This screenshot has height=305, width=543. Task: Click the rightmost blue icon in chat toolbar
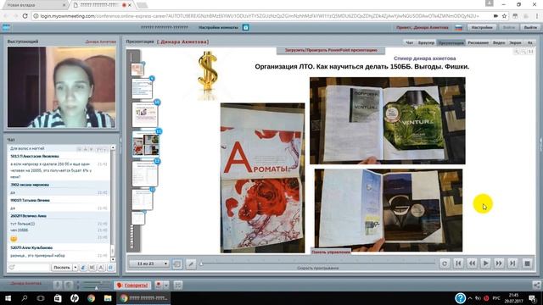click(110, 268)
